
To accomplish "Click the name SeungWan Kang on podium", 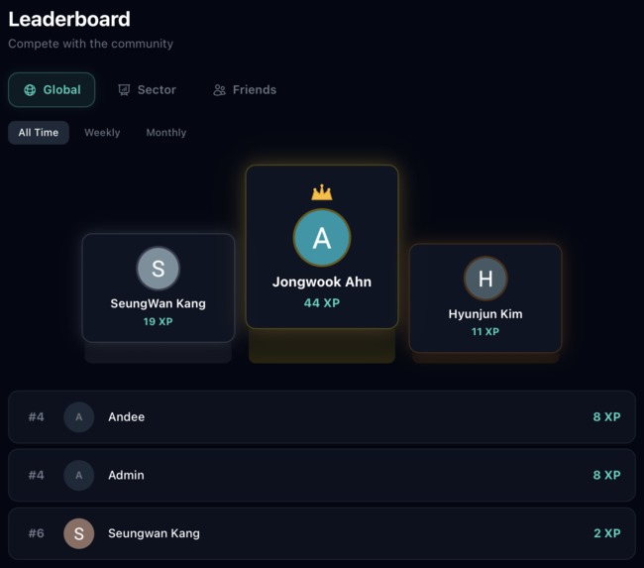I will 159,303.
